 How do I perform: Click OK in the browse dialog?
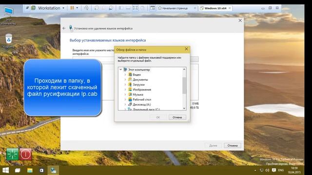pyautogui.click(x=158, y=117)
